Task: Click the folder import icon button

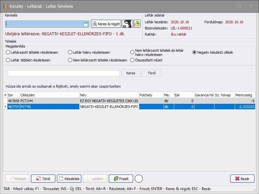Action: [x=137, y=24]
